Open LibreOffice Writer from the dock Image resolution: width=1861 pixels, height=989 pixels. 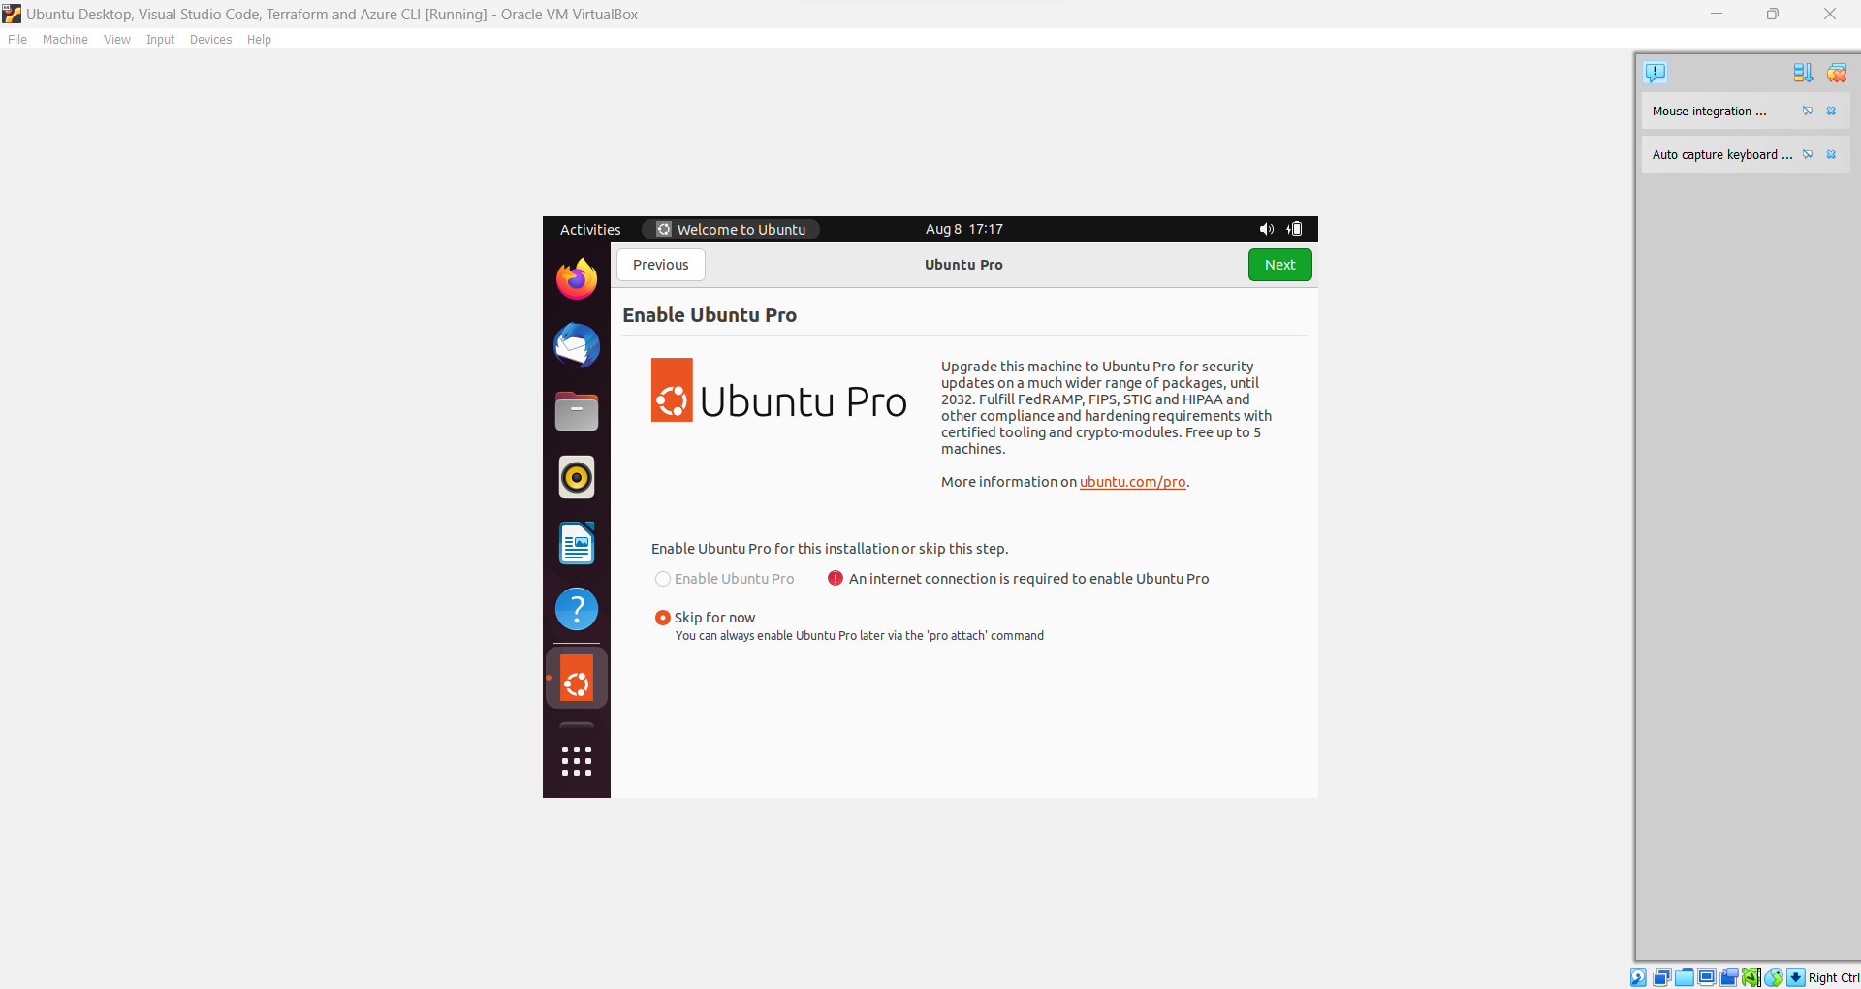click(576, 543)
